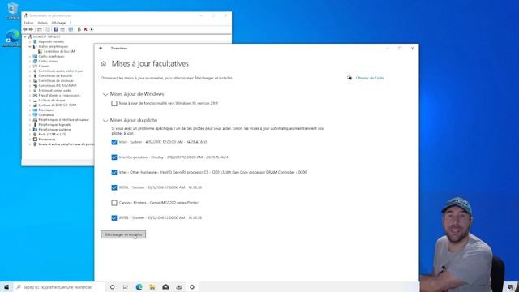
Task: Select Lecteurs de disque category
Action: coord(52,101)
